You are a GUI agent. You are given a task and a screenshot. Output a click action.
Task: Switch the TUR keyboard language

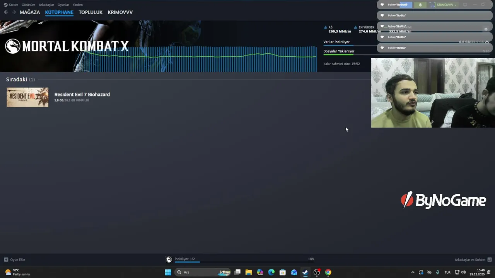tap(447, 272)
